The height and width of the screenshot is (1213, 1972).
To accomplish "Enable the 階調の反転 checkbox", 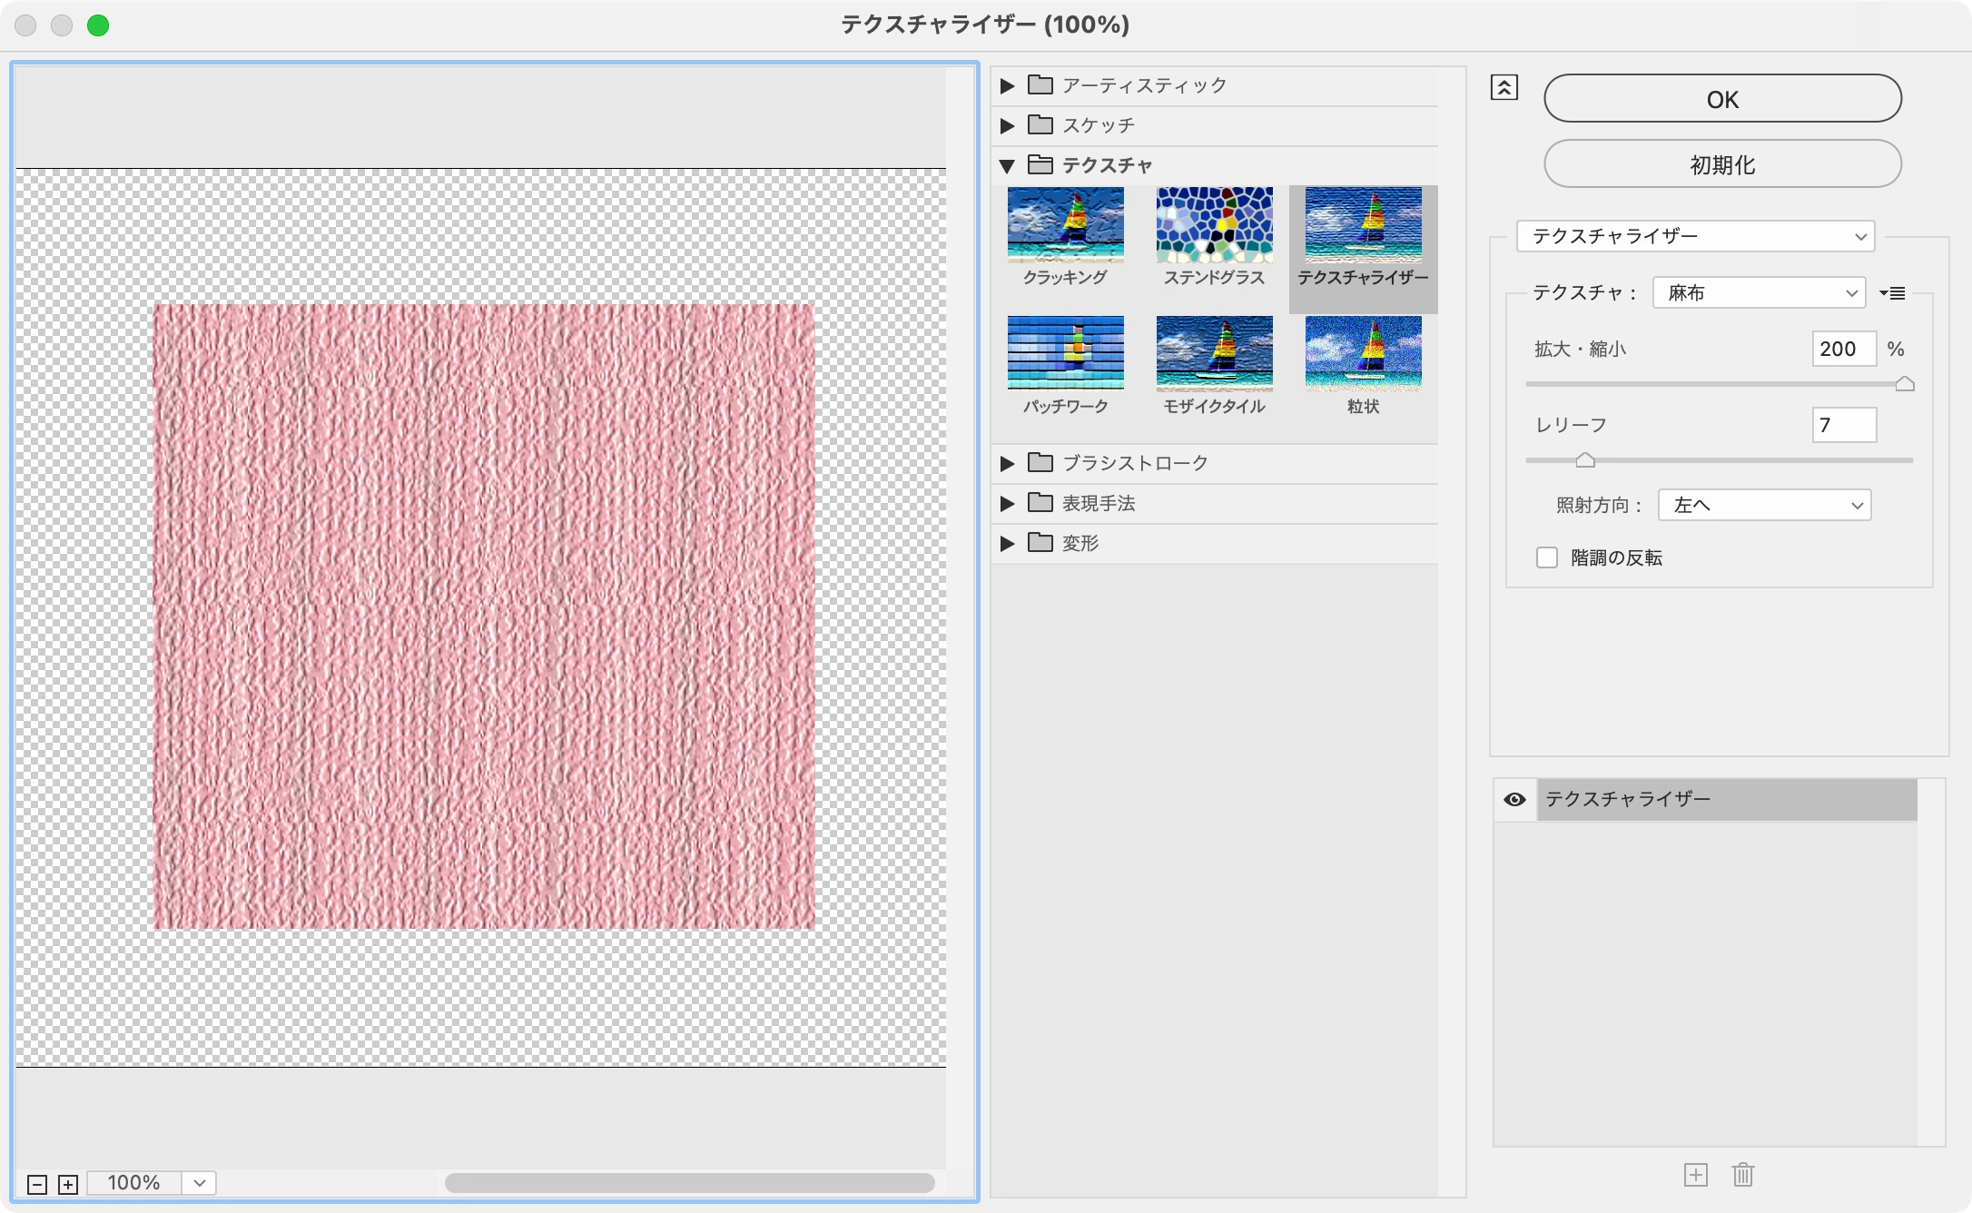I will (1547, 557).
